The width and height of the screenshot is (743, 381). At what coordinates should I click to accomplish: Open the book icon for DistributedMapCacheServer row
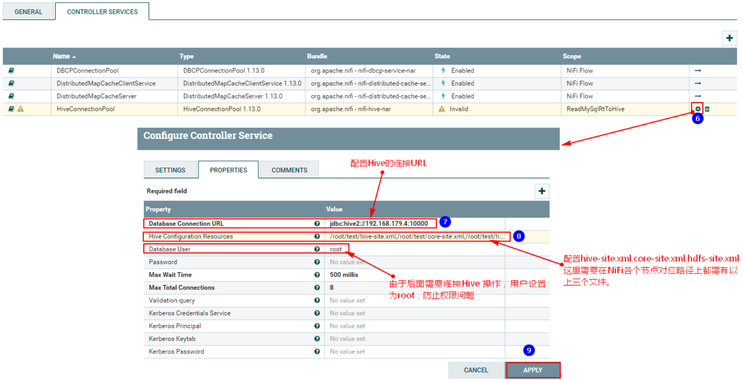(x=11, y=96)
